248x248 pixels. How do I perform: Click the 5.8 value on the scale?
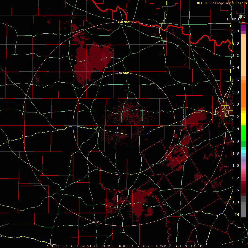(x=236, y=92)
